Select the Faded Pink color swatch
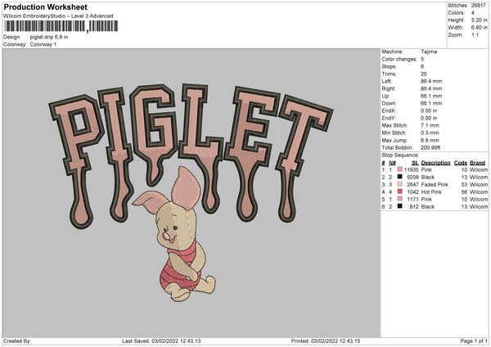This screenshot has height=347, width=491. pyautogui.click(x=399, y=184)
